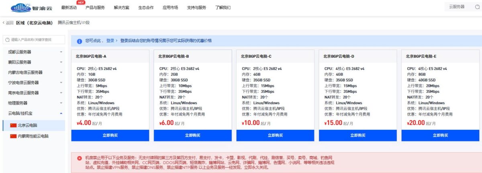Click the 北京BGP云电脑-C card title
Viewport: 482px width, 173px height.
pos(256,56)
